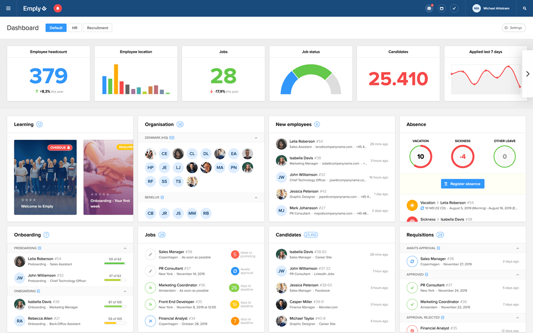Viewport: 533px width, 333px height.
Task: Open the Welcome to Emply course thumbnail
Action: tap(46, 177)
